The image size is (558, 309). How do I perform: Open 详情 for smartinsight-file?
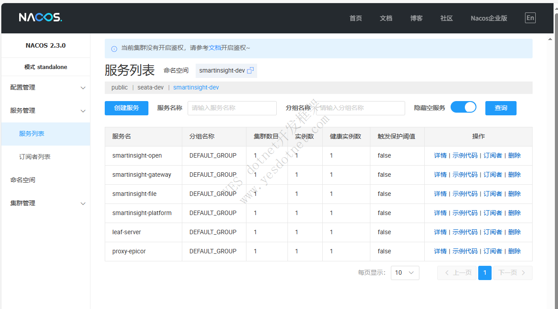click(x=440, y=194)
